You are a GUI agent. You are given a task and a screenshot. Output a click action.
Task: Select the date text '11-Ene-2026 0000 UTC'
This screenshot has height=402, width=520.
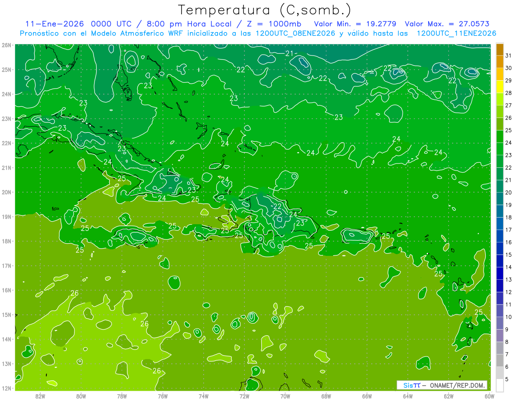click(79, 24)
